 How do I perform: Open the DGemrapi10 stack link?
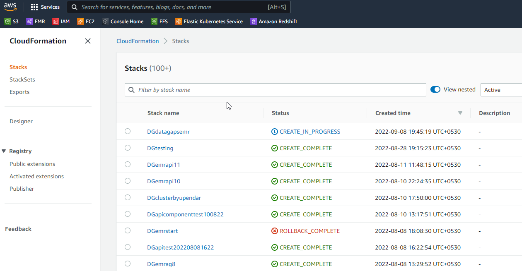point(164,181)
